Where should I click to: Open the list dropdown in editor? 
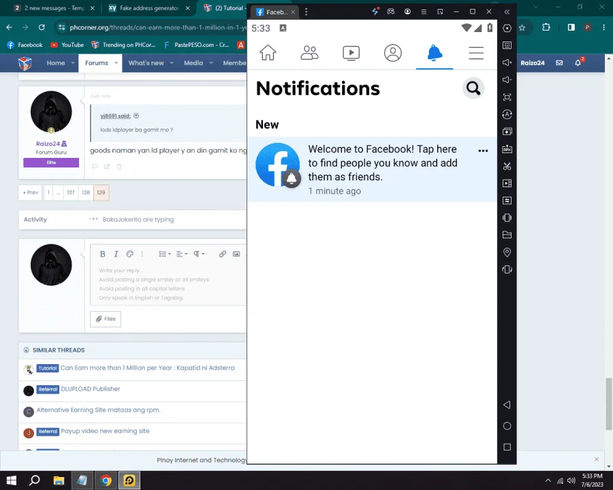click(x=165, y=254)
